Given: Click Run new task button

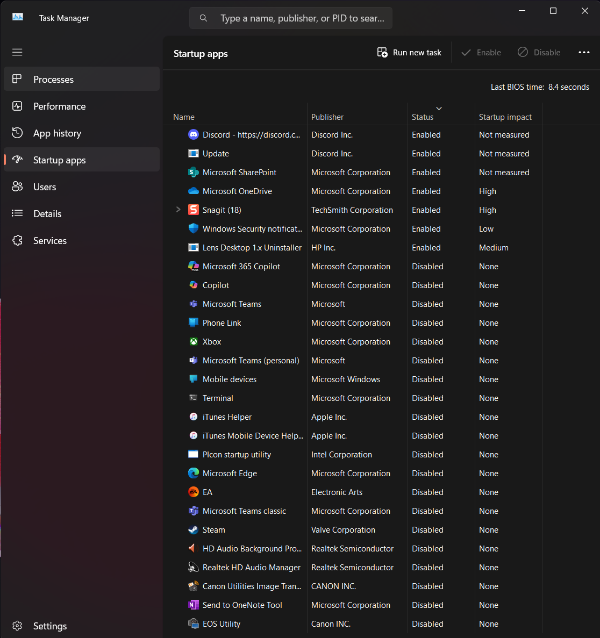Looking at the screenshot, I should click(x=410, y=53).
